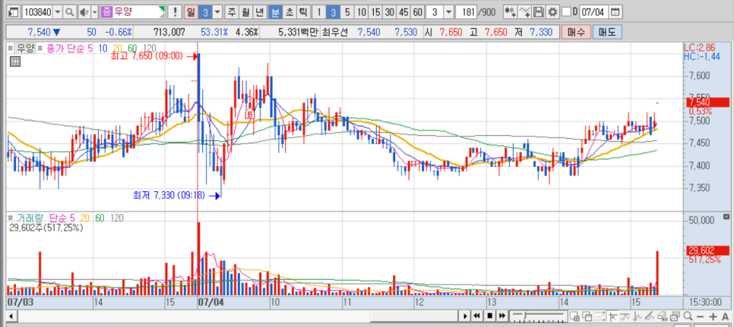The width and height of the screenshot is (734, 327).
Task: Click the 우양 stock name field
Action: pos(133,11)
